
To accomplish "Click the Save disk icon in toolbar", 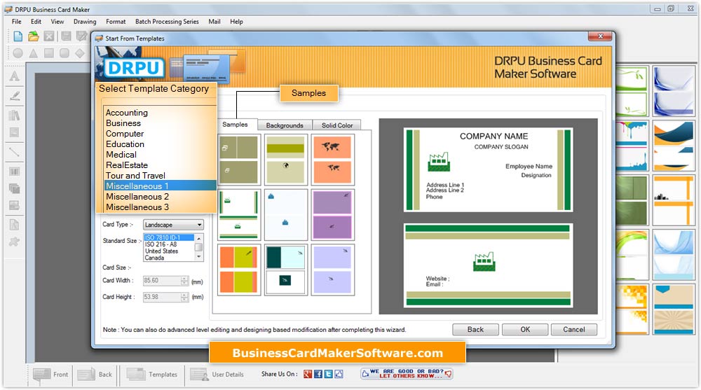I will pyautogui.click(x=66, y=36).
